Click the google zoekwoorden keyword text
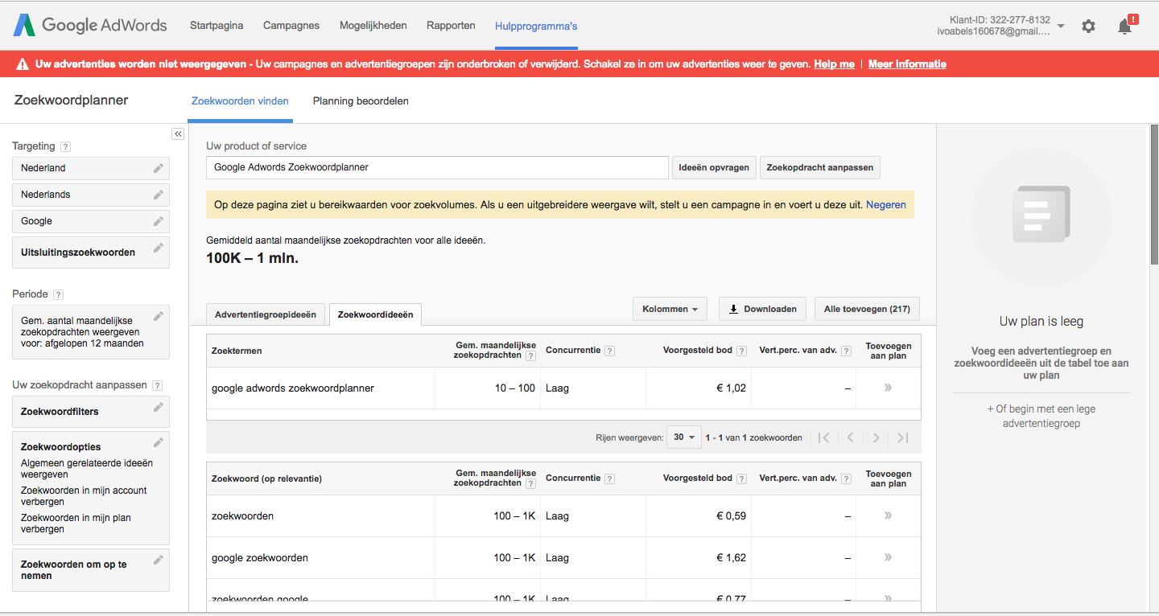The image size is (1159, 616). pos(260,557)
